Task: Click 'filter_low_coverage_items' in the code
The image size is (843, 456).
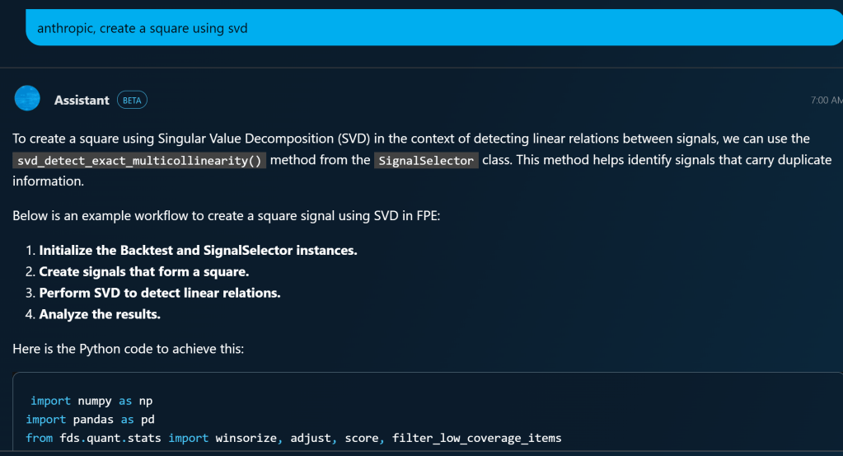Action: pos(476,438)
